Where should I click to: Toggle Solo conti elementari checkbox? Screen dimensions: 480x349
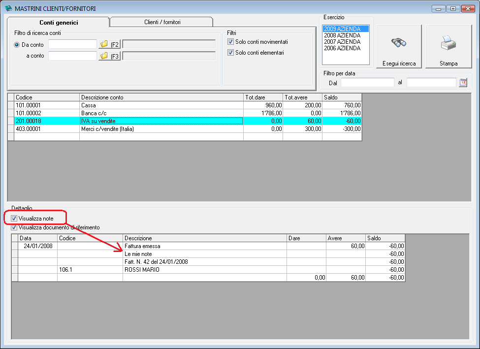pyautogui.click(x=230, y=53)
